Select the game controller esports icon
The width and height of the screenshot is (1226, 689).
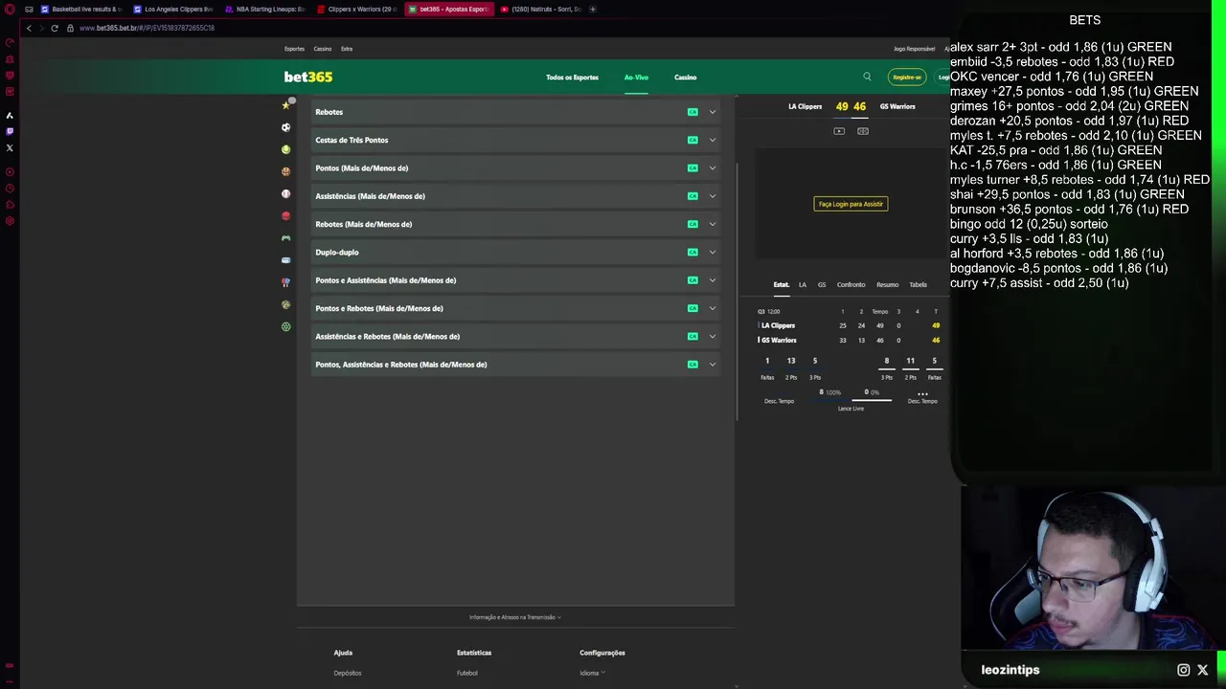click(x=285, y=238)
